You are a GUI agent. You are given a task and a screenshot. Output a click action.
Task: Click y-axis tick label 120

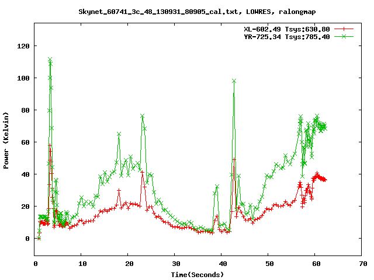[x=23, y=46]
